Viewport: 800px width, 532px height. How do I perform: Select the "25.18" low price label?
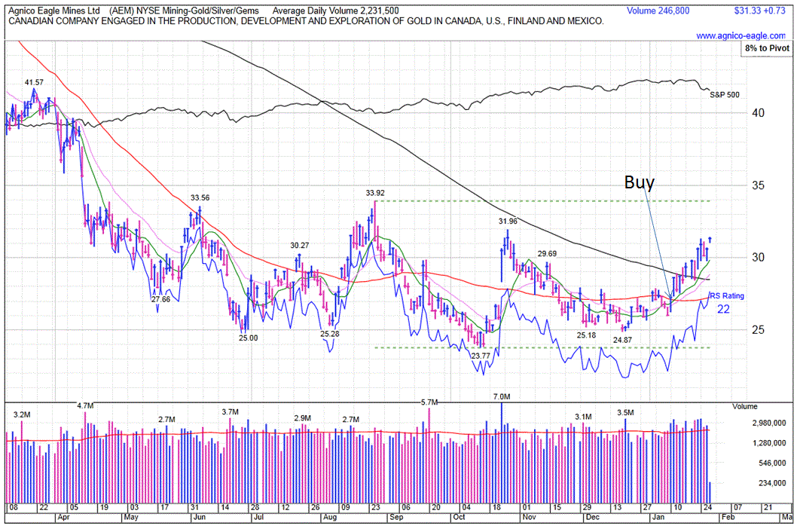pyautogui.click(x=586, y=335)
